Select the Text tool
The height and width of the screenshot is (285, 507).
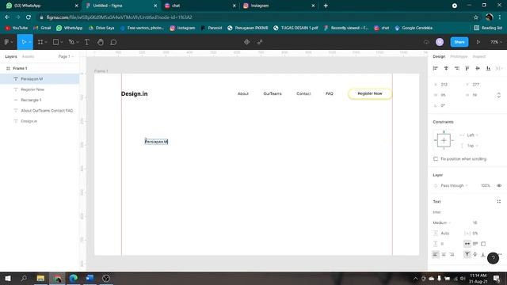(87, 42)
